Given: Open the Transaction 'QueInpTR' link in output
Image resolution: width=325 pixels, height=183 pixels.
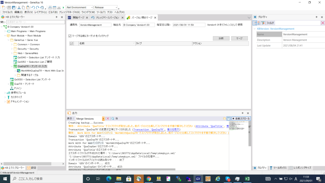Looking at the screenshot, I should pyautogui.click(x=149, y=130).
